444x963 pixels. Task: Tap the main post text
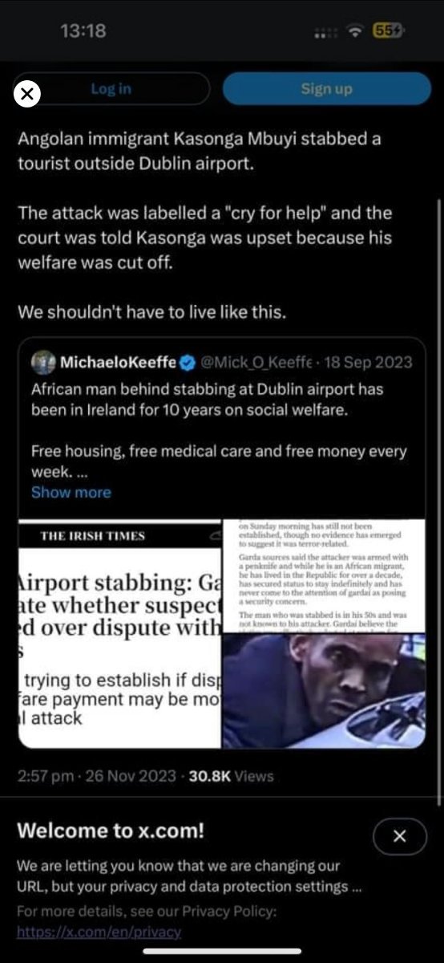[200, 225]
